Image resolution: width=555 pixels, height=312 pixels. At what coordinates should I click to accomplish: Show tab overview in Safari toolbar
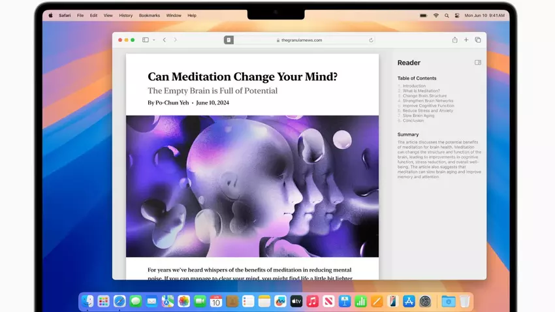[x=478, y=40]
